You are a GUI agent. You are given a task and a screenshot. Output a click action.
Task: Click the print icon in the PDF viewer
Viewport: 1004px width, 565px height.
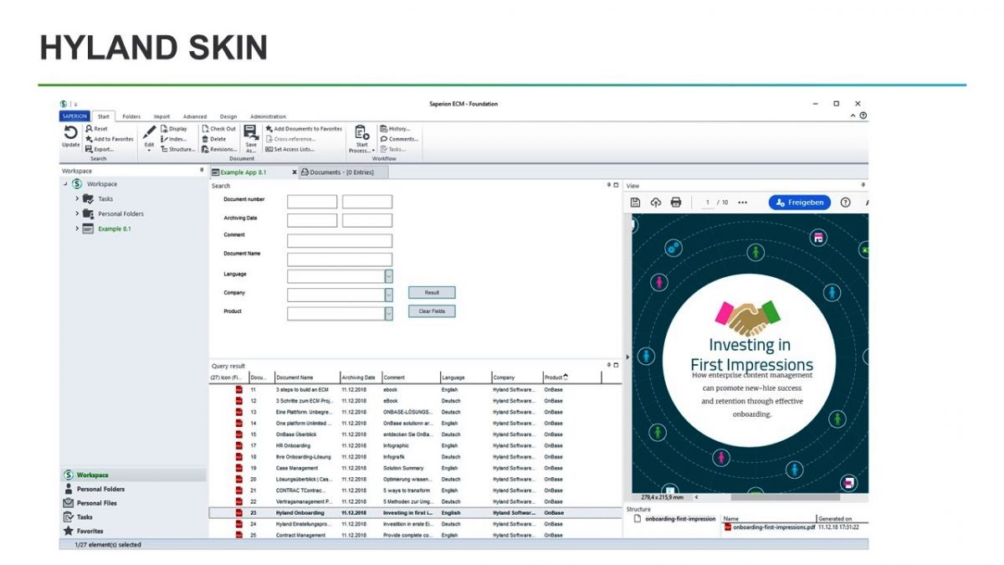tap(676, 203)
